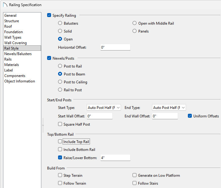Open the Wall Covering panel
The width and height of the screenshot is (221, 188).
point(22,43)
